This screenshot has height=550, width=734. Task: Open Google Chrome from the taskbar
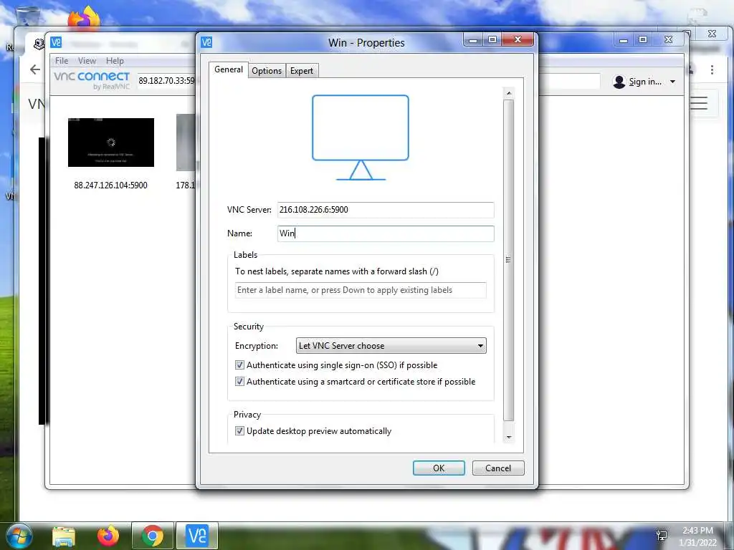point(153,536)
